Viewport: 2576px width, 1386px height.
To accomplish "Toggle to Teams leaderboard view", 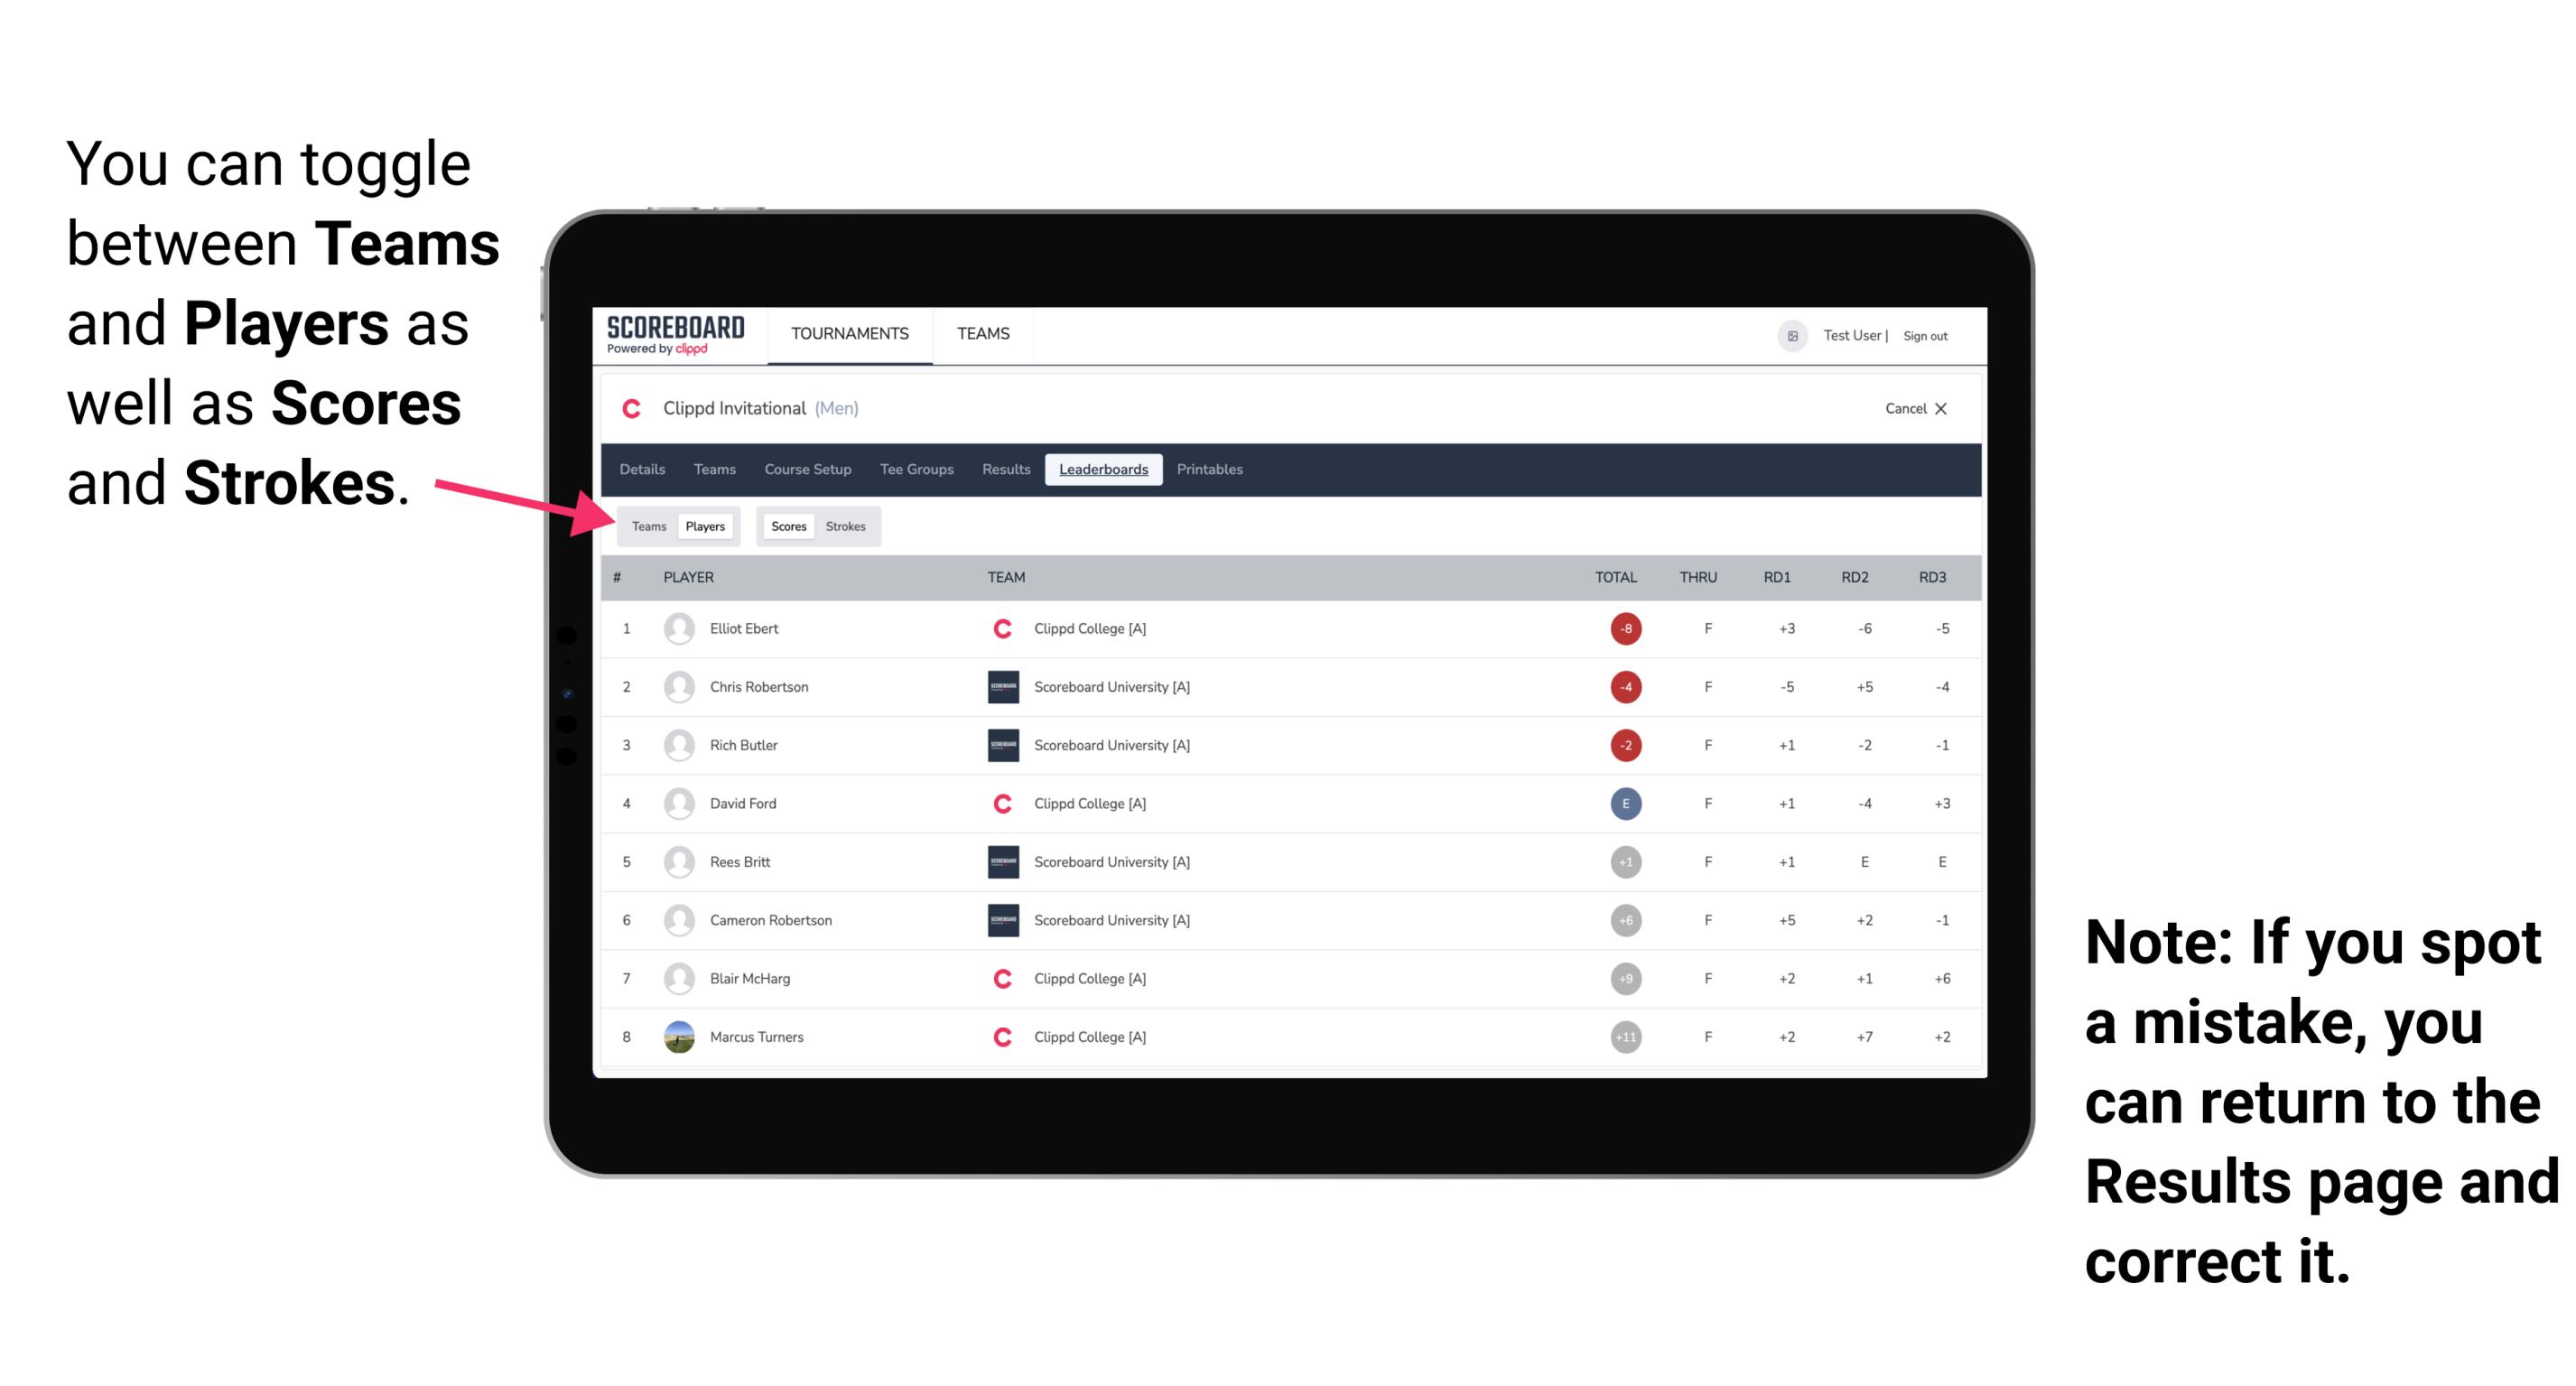I will tap(646, 526).
